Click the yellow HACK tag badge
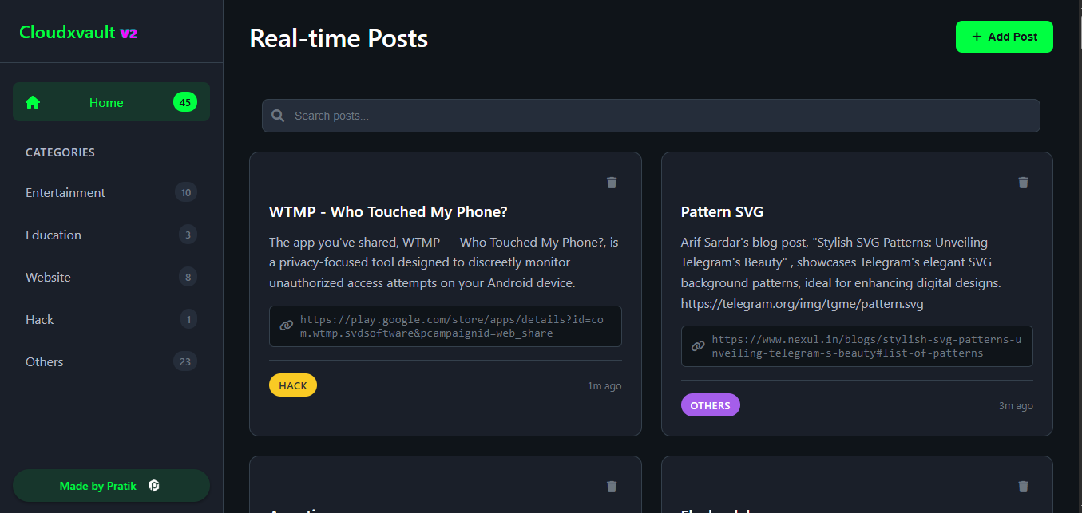The height and width of the screenshot is (513, 1082). [x=293, y=385]
